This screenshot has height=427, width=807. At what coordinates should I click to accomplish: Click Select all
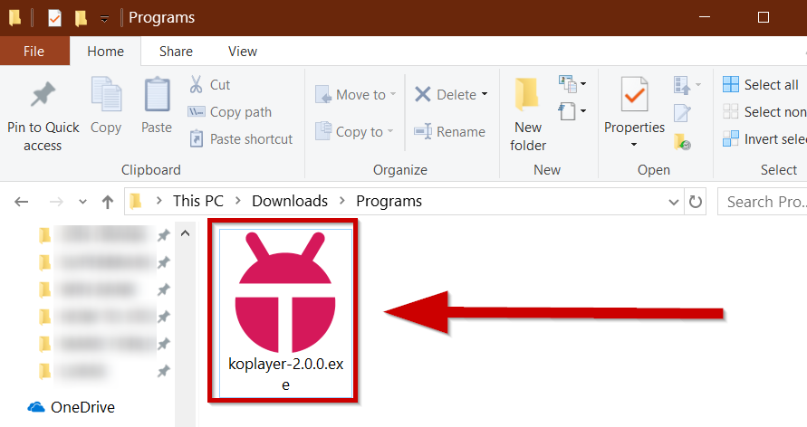tap(761, 84)
